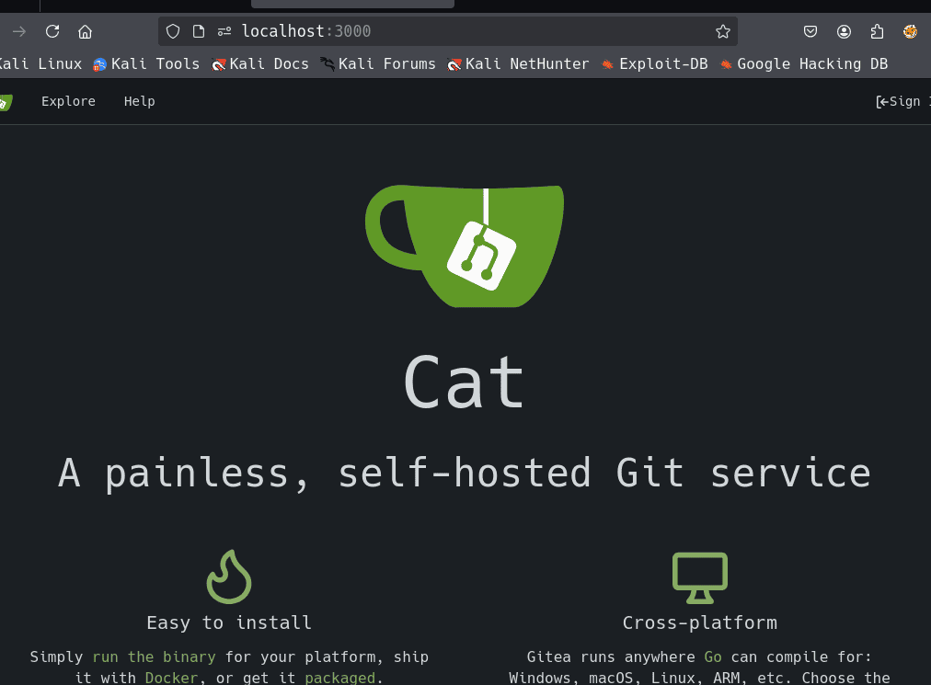
Task: Follow the "run the binary" link
Action: tap(154, 656)
